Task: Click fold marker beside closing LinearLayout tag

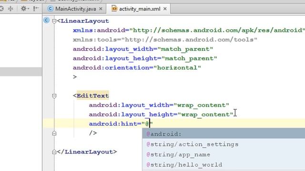Action: (x=54, y=152)
